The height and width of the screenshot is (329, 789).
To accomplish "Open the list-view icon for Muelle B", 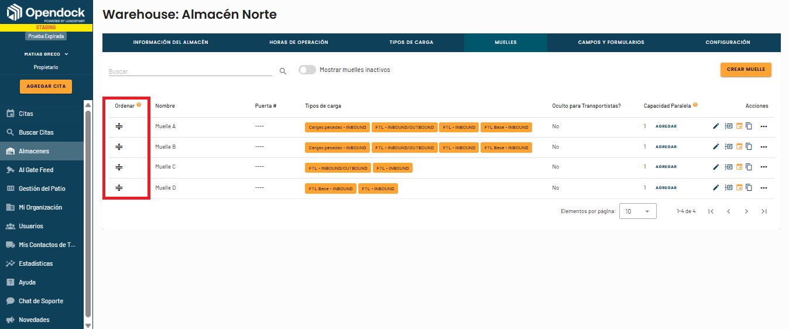I will (729, 146).
